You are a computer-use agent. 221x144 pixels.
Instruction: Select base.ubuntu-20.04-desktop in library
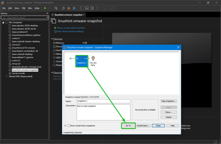point(25,26)
